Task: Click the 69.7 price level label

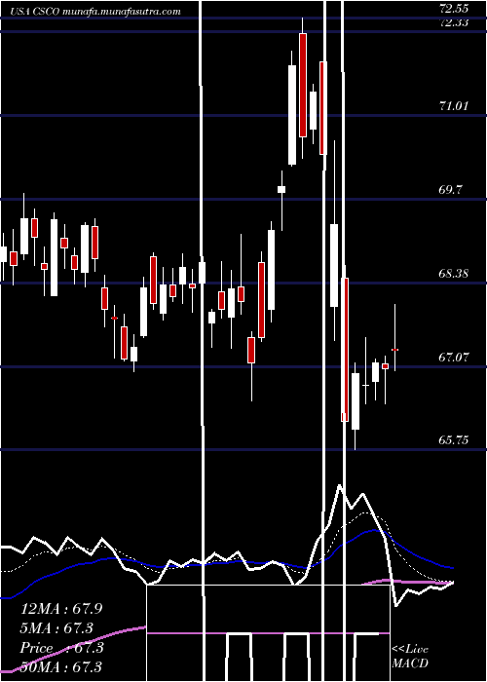Action: pos(450,190)
